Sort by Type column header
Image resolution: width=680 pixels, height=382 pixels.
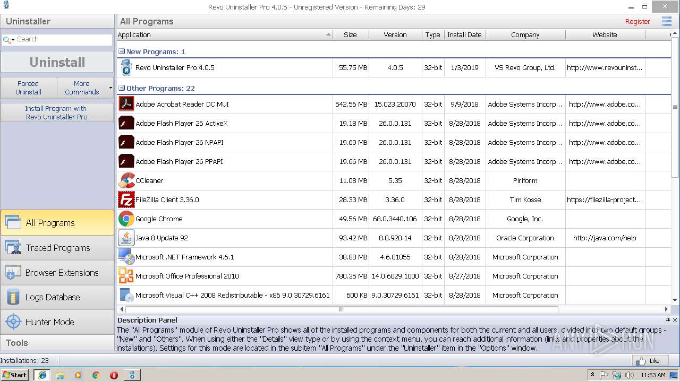click(x=433, y=34)
